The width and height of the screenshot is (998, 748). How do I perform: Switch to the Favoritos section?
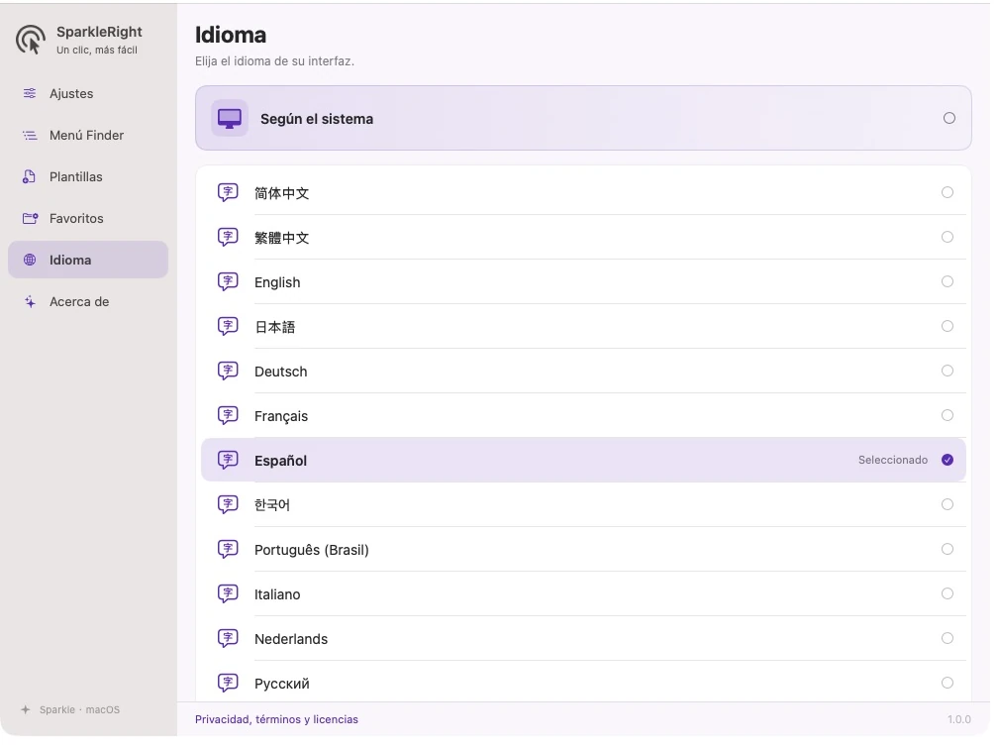tap(88, 219)
